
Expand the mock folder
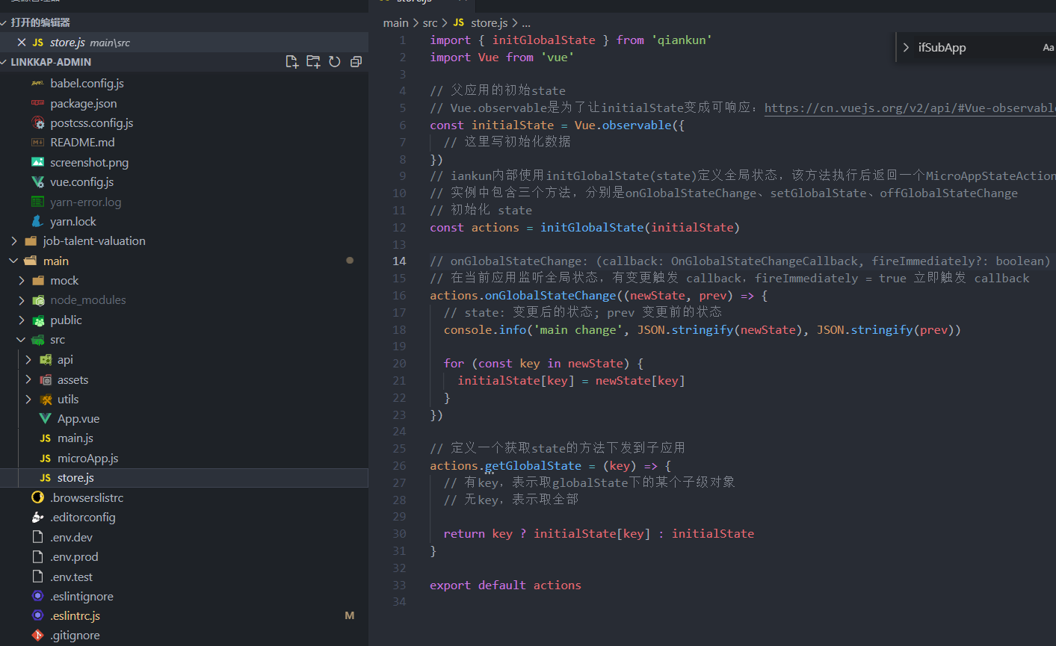point(22,281)
